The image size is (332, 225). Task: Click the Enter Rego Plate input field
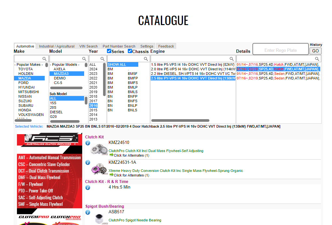[280, 50]
